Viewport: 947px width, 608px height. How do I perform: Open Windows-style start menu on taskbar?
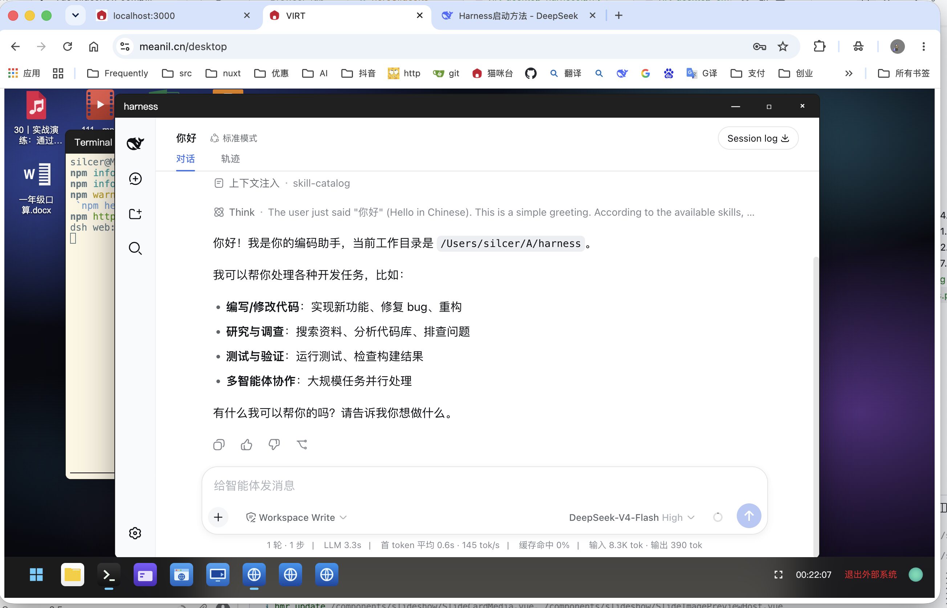pyautogui.click(x=36, y=575)
